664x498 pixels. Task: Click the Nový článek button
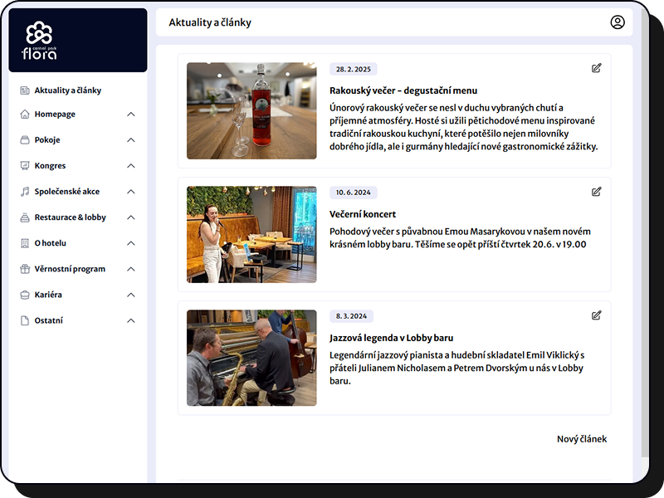pos(581,439)
